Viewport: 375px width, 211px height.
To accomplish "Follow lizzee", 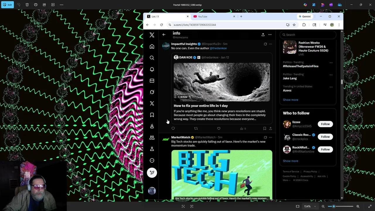I will point(325,124).
